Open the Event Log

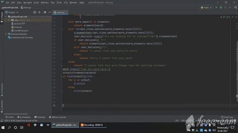click(227, 117)
